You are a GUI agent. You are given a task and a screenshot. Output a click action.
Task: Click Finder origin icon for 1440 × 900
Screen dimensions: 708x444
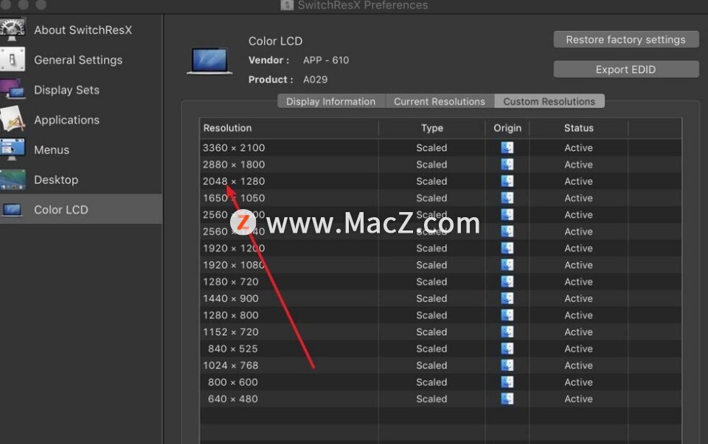click(507, 298)
